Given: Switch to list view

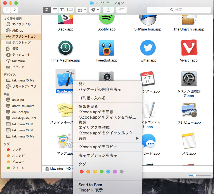Looking at the screenshot, I should coord(55,10).
